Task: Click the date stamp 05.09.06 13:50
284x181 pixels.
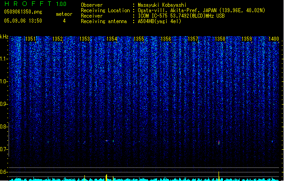Action: 23,21
